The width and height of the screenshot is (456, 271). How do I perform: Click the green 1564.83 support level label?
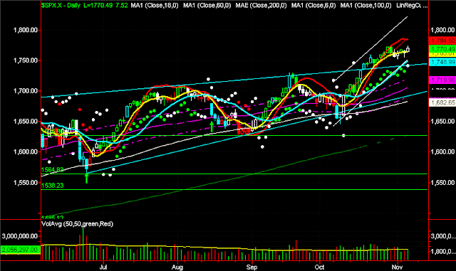(52, 169)
